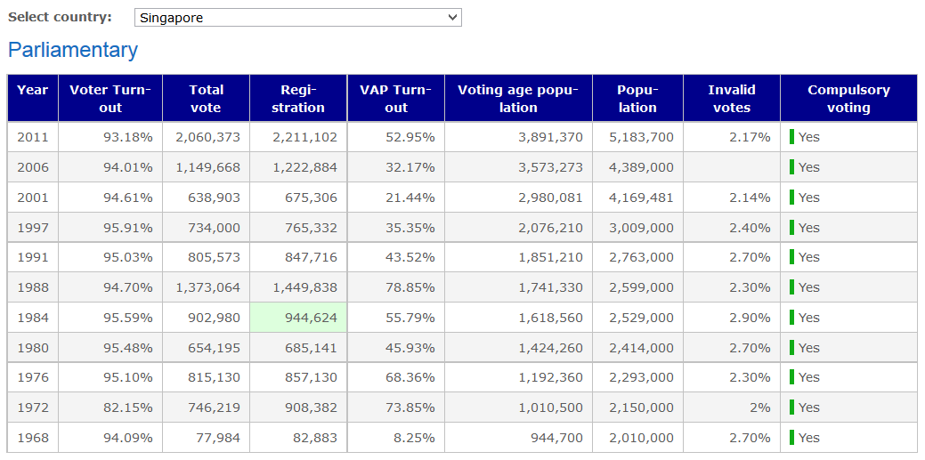The height and width of the screenshot is (460, 925).
Task: Click the highlighted 944,624 registration cell
Action: (298, 318)
